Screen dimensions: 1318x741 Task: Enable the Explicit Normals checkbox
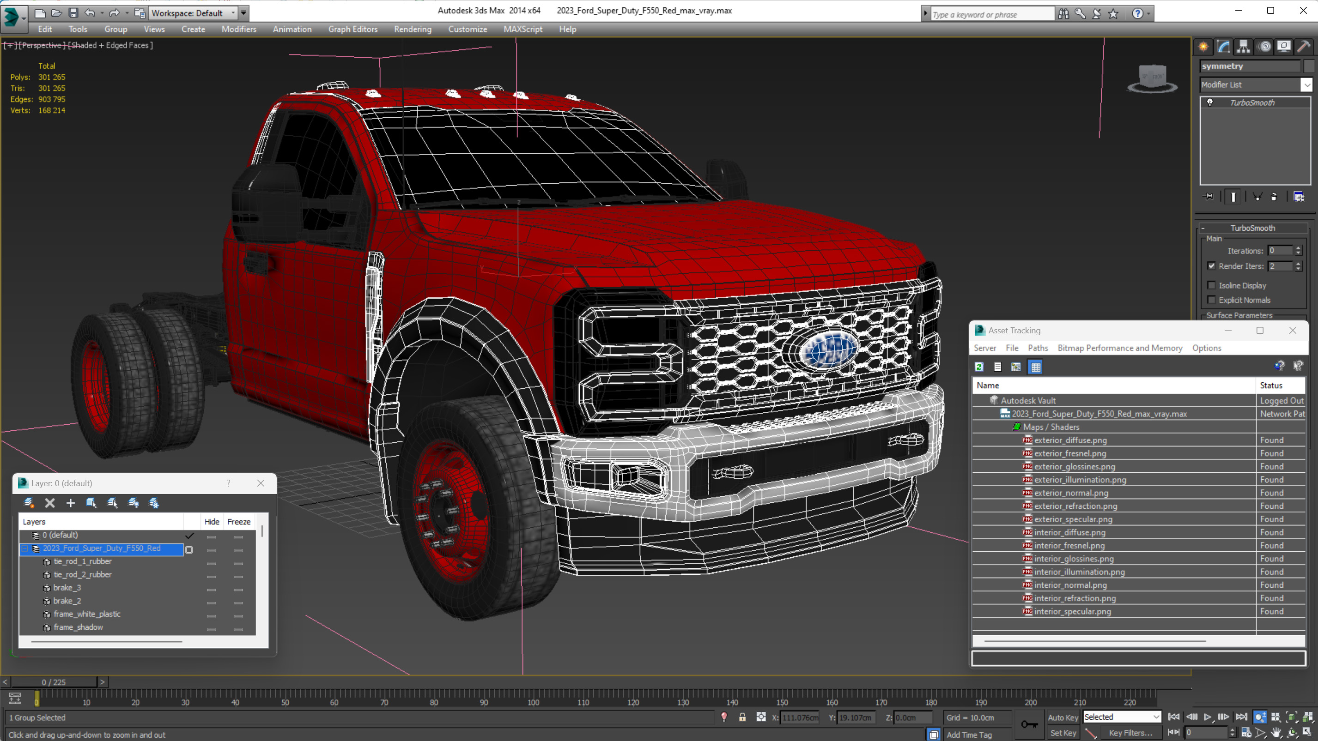click(1211, 300)
